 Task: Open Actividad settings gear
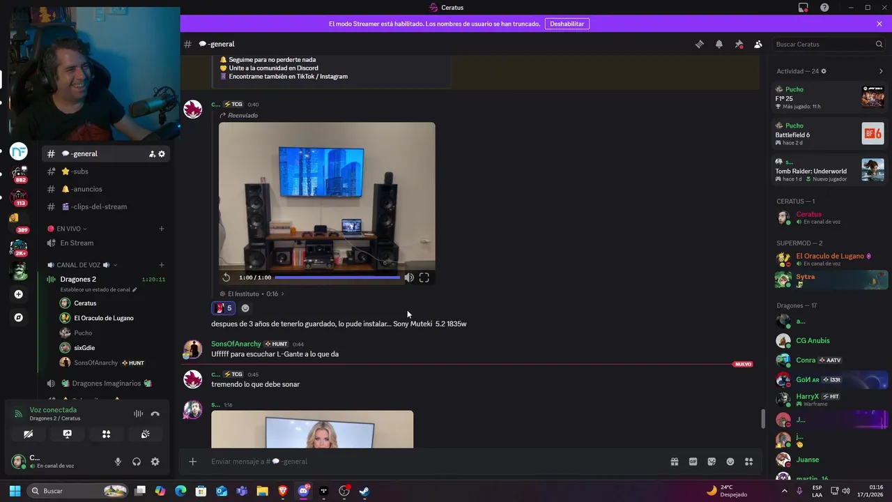(824, 71)
